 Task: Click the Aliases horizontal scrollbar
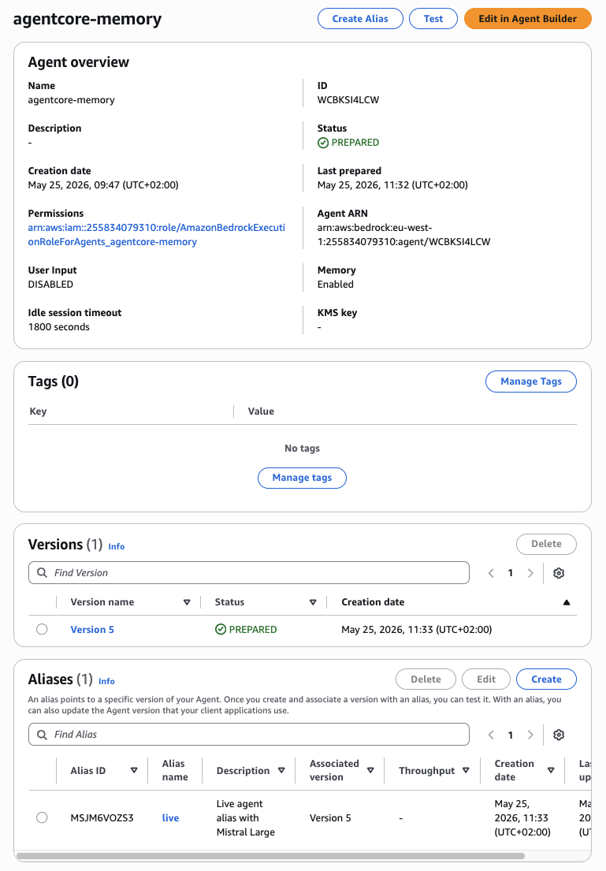(x=270, y=855)
